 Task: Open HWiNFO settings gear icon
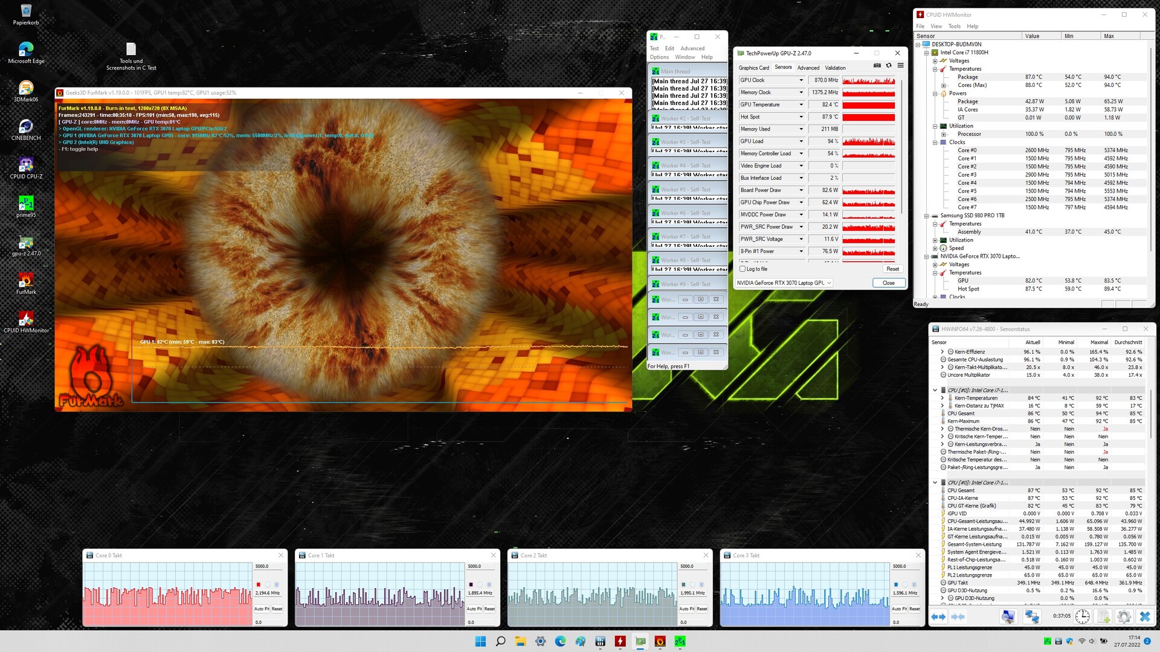(x=1124, y=616)
